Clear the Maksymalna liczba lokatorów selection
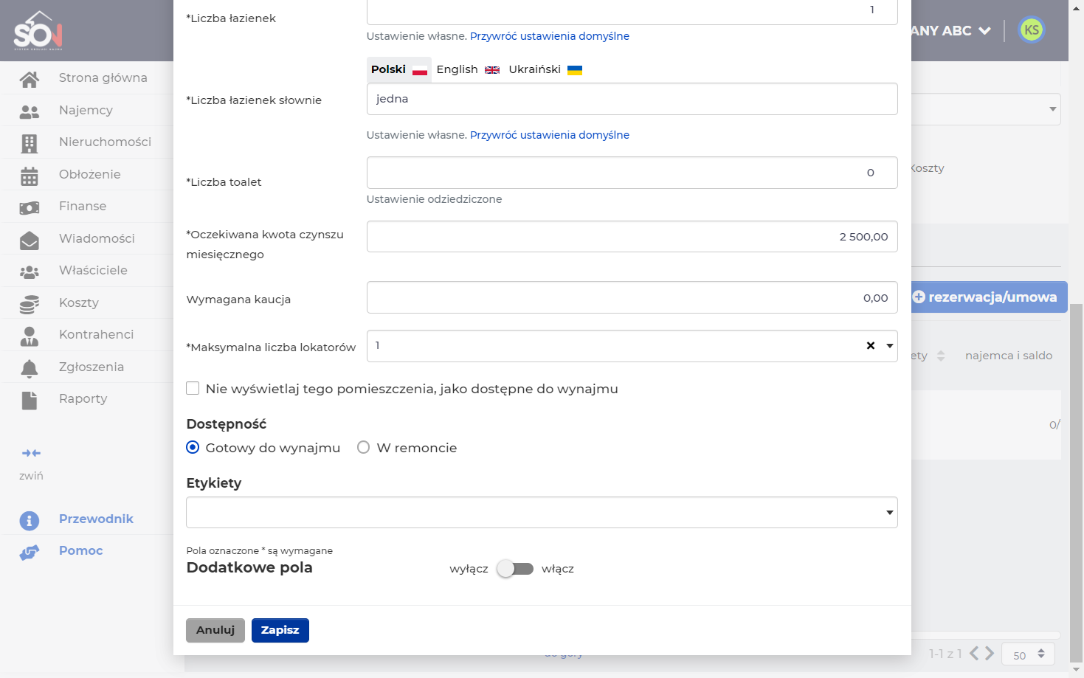This screenshot has height=678, width=1084. (871, 345)
